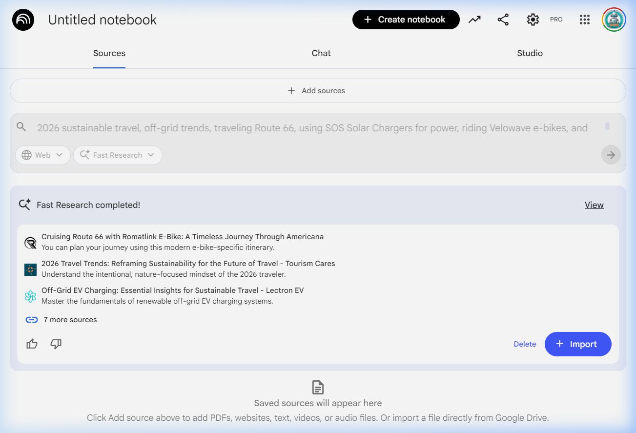636x433 pixels.
Task: Switch to the Studio tab
Action: click(530, 53)
